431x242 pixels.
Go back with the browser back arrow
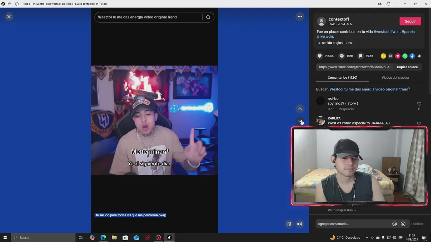(x=9, y=4)
